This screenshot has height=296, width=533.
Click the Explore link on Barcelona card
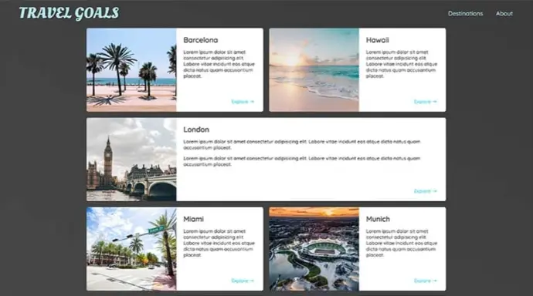coord(243,102)
